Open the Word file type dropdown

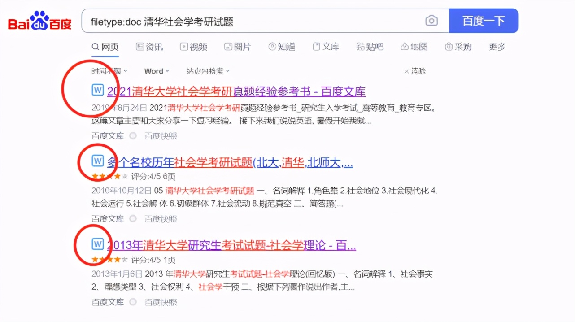157,71
